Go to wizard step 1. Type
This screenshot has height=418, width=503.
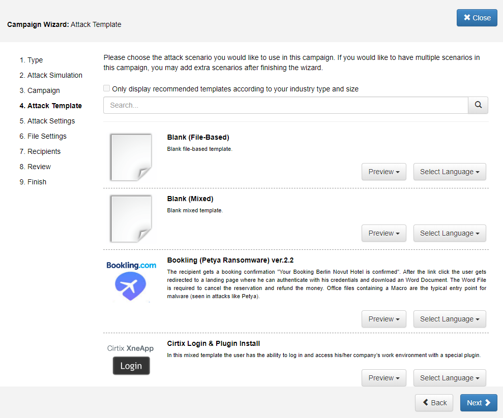click(x=35, y=60)
